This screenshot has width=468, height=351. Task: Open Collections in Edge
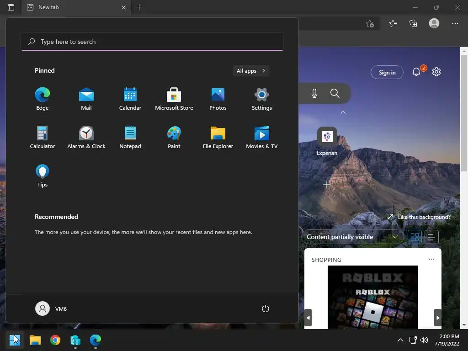pos(413,23)
